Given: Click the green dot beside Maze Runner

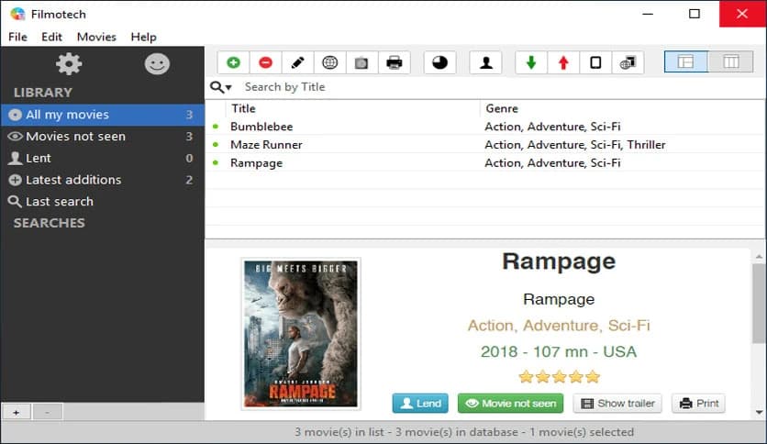Looking at the screenshot, I should point(216,145).
